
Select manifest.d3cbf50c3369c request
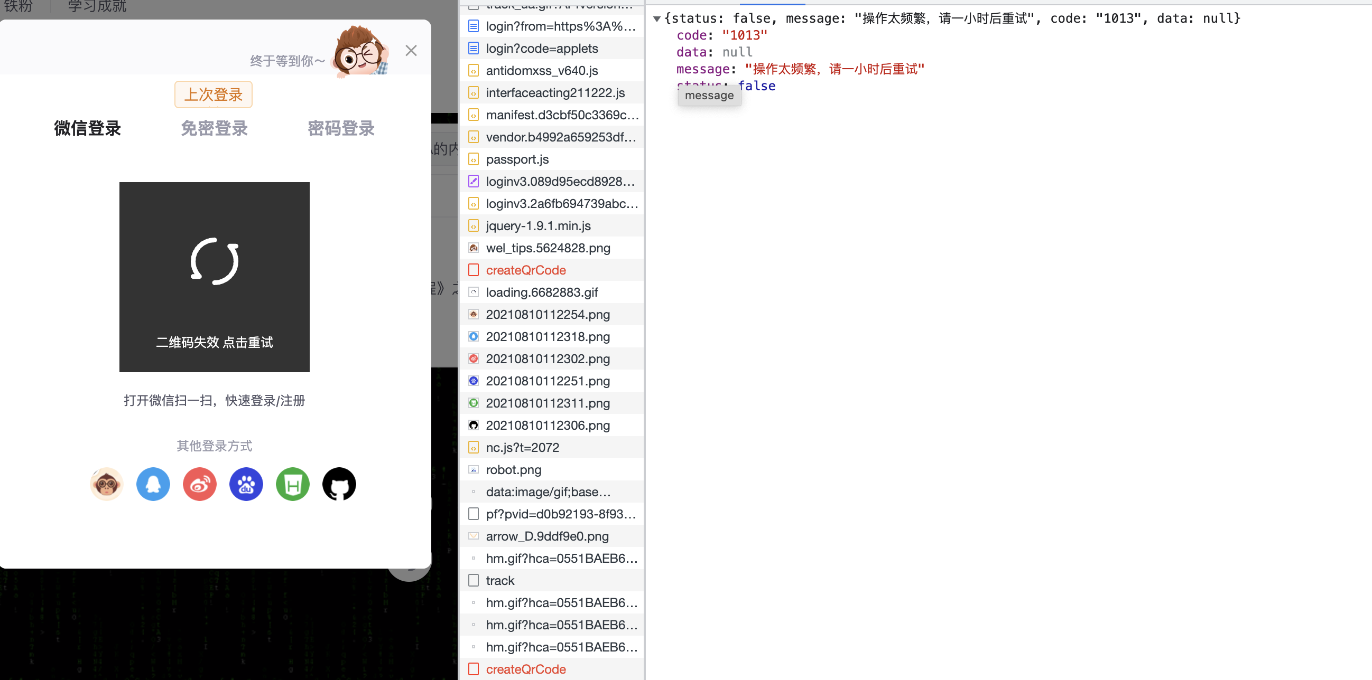pos(551,115)
